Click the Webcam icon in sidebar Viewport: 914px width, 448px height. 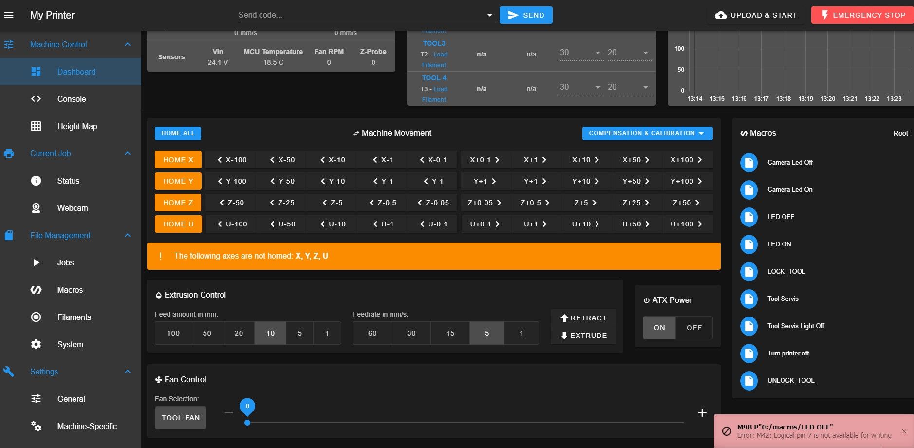click(x=36, y=208)
